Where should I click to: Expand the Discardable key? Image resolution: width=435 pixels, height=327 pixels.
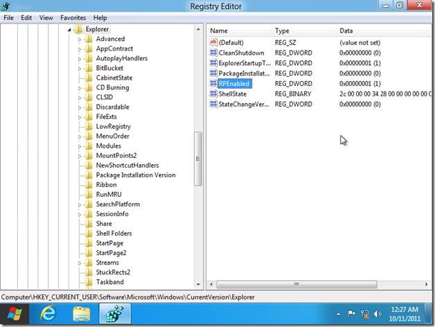coord(80,107)
